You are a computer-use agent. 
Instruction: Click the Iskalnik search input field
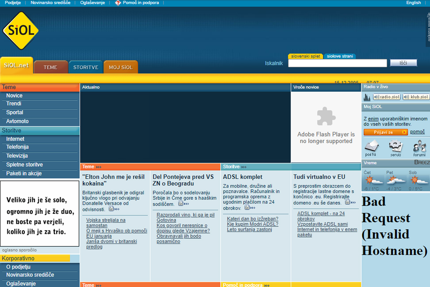pyautogui.click(x=337, y=63)
